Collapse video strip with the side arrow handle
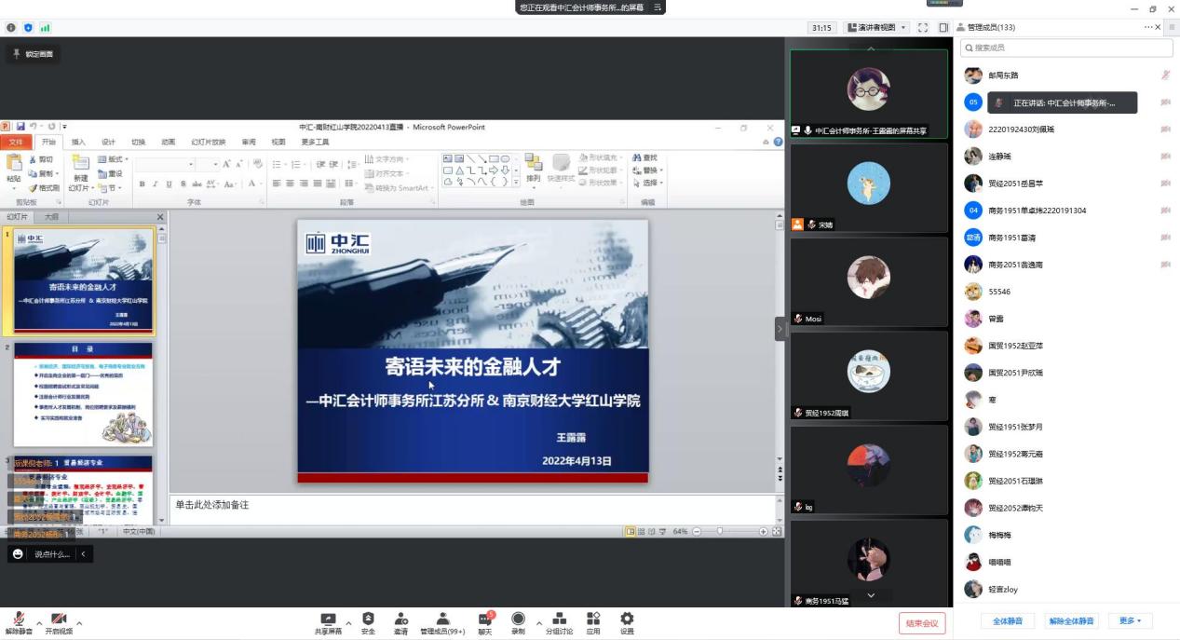This screenshot has width=1180, height=640. [x=780, y=329]
